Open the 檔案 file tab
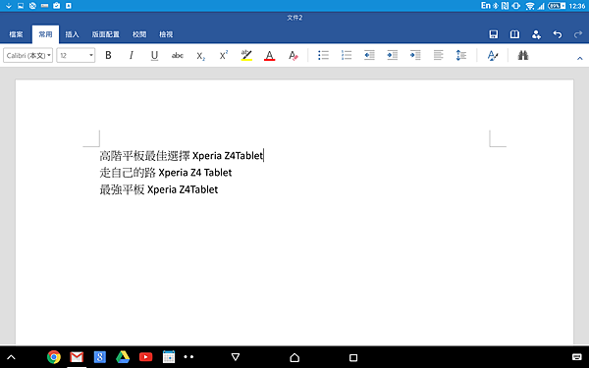The width and height of the screenshot is (589, 368). (16, 34)
